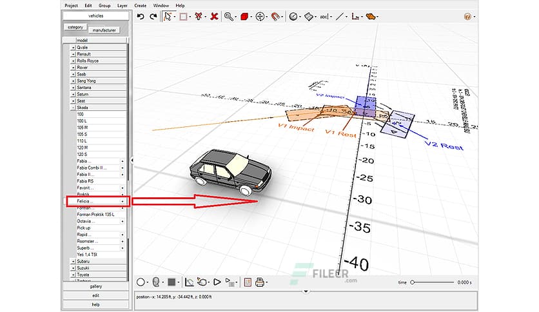Click the printer icon in bottom toolbar
Screen dimensions: 539x312
coord(260,282)
